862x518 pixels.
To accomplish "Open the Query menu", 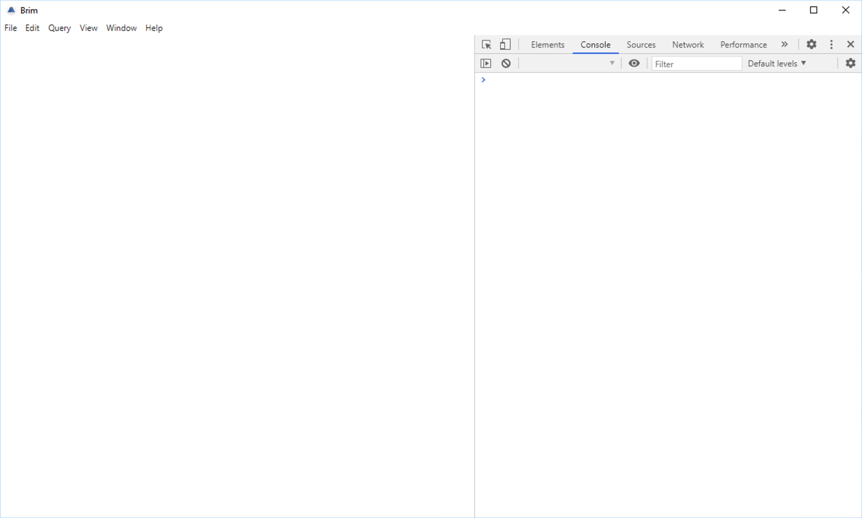I will point(59,28).
